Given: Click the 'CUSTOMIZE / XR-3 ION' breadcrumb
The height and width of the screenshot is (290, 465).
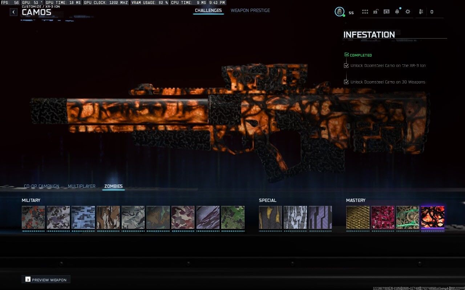Looking at the screenshot, I should [x=41, y=7].
